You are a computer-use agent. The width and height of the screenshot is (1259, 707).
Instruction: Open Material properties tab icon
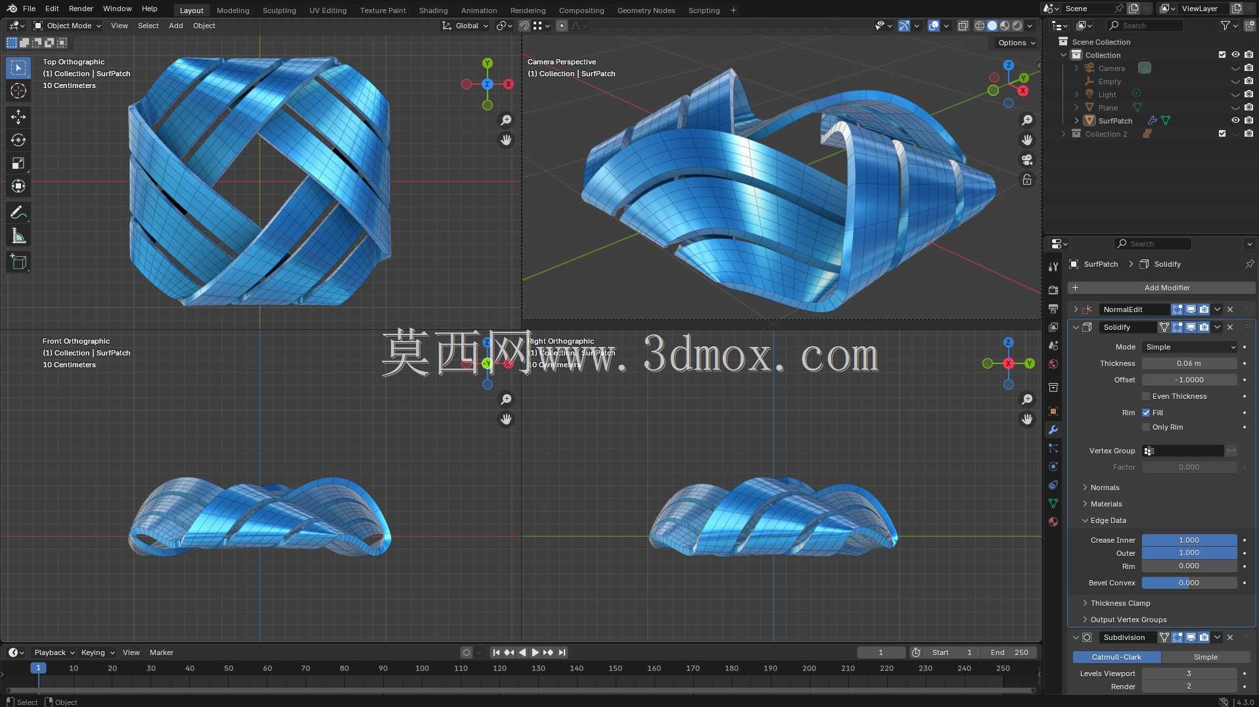[1053, 522]
